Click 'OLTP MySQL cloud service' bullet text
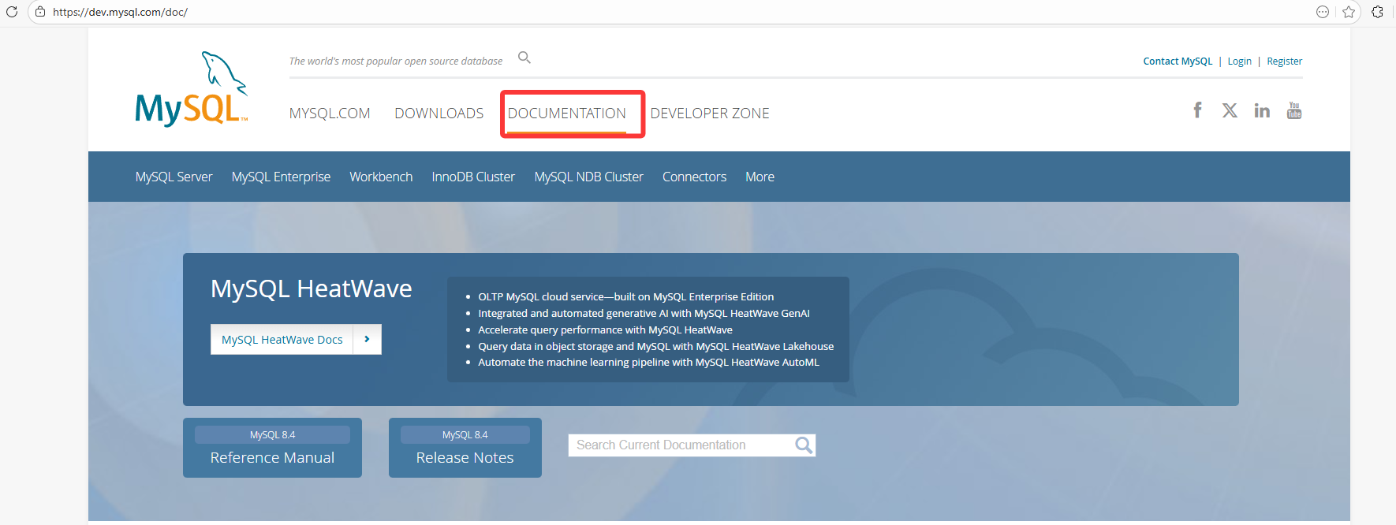Viewport: 1396px width, 525px height. click(625, 297)
